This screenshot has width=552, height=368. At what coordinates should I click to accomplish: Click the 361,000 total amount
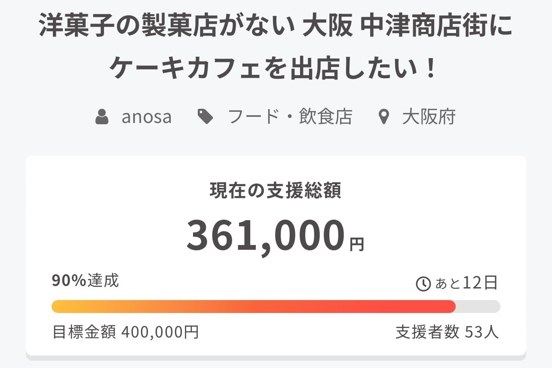click(266, 236)
